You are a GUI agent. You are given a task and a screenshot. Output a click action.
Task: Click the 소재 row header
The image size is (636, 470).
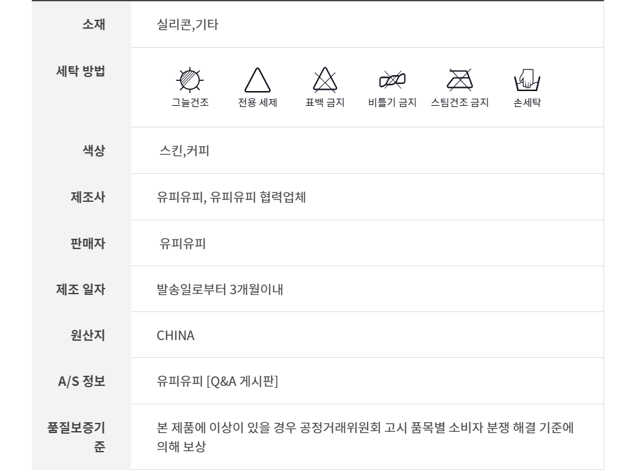[x=93, y=25]
